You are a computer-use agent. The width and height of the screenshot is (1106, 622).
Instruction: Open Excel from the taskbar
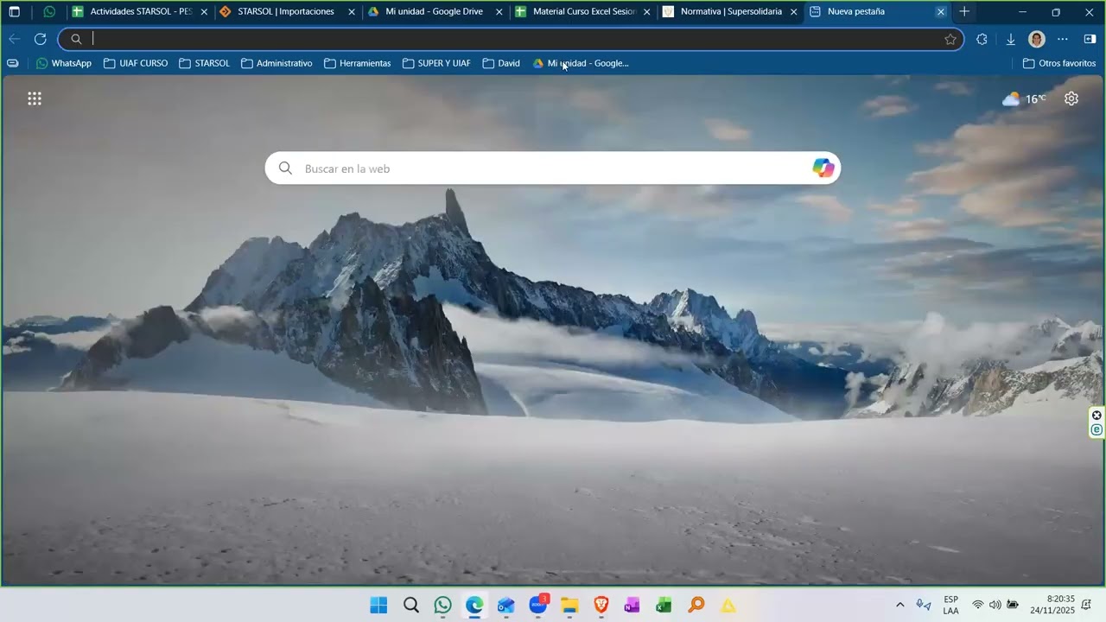pos(664,606)
